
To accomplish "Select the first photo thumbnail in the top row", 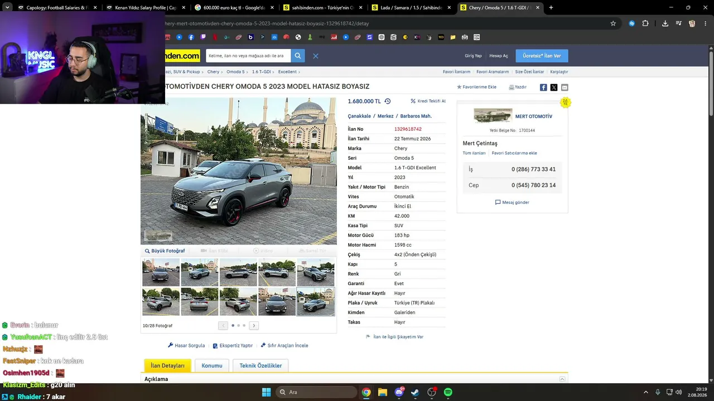I will coord(161,272).
